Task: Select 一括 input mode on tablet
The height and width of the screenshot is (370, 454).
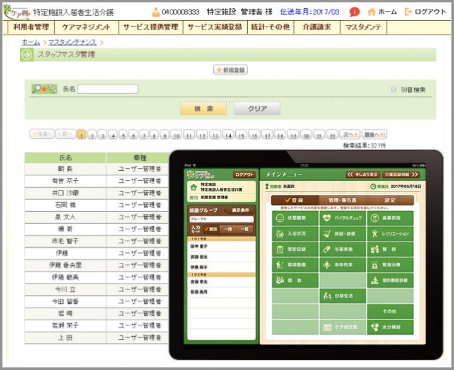Action: pos(228,229)
